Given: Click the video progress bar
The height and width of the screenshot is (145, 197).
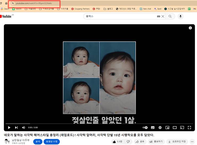Looking at the screenshot, I should point(99,124).
